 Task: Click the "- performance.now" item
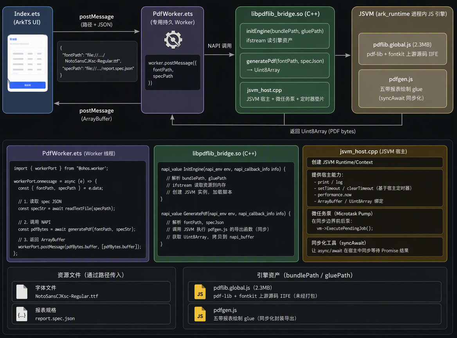(333, 195)
